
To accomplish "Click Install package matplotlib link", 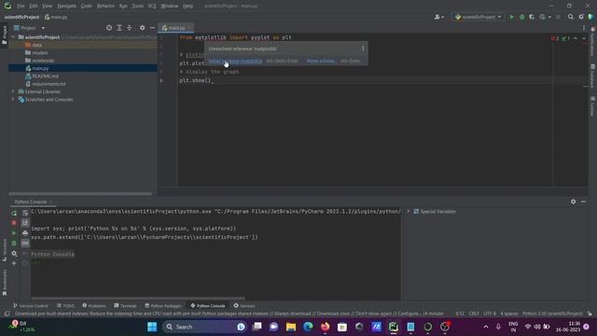I will [235, 61].
